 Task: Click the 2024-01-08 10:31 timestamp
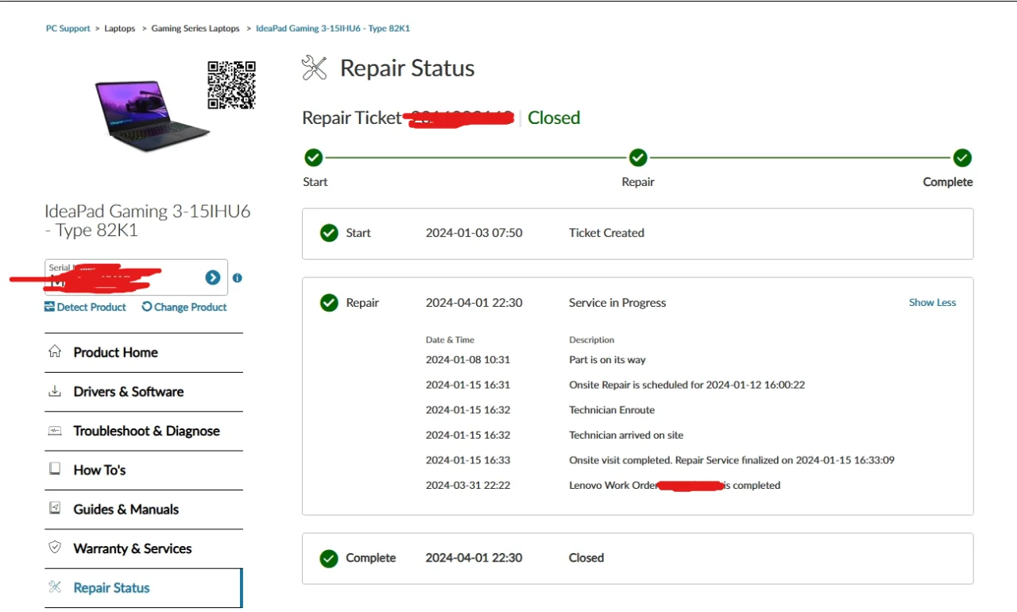[x=468, y=360]
